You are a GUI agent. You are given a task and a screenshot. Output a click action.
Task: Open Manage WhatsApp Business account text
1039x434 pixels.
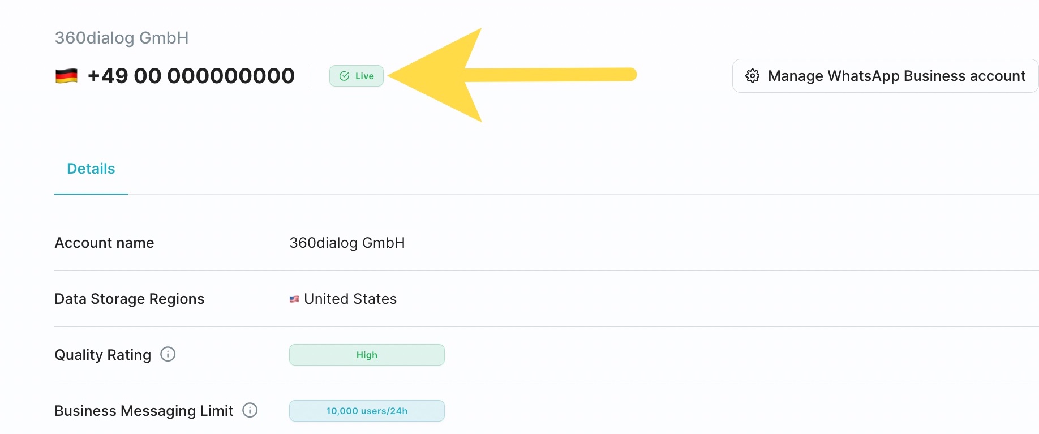pyautogui.click(x=896, y=76)
